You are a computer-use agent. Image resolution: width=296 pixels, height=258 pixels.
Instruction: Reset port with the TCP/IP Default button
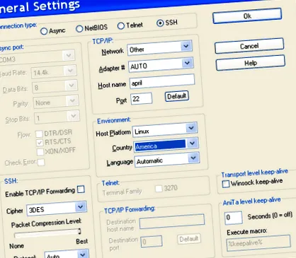(x=176, y=96)
